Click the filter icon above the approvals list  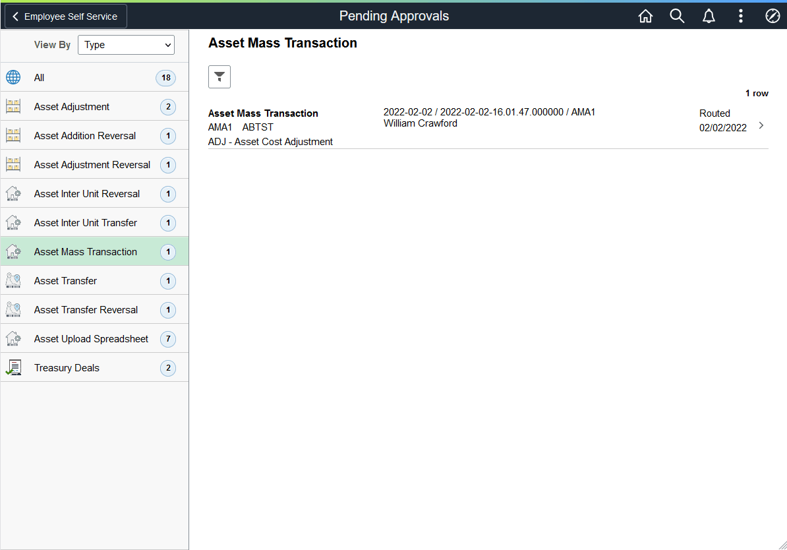click(x=219, y=76)
